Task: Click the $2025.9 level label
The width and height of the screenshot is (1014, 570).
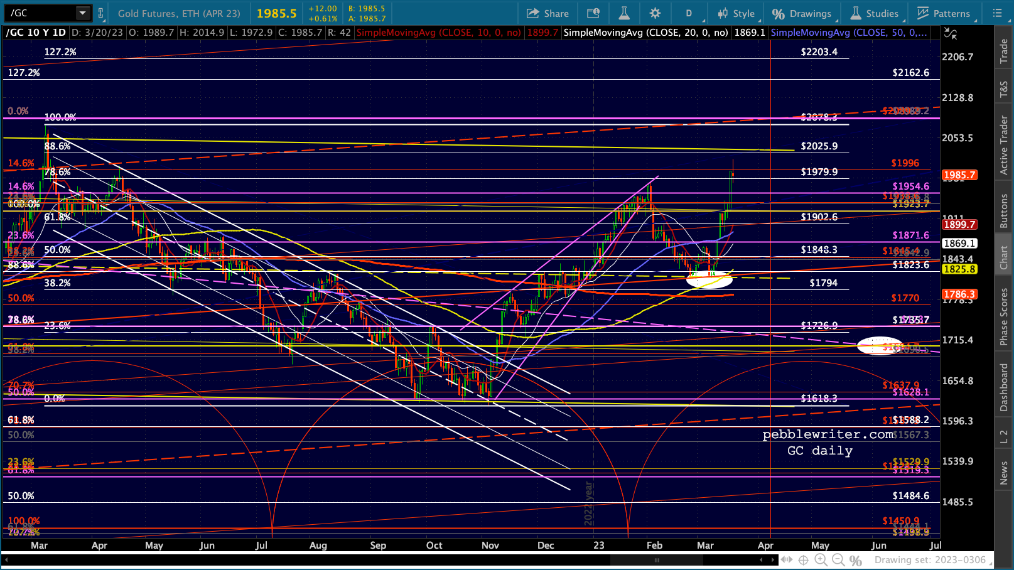Action: click(x=819, y=146)
